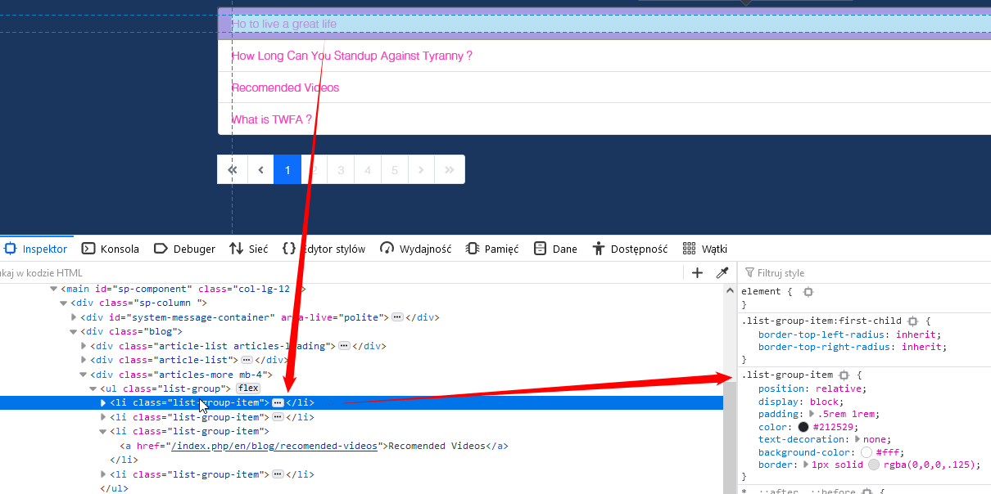
Task: Toggle highlighter beside plain .list-group-item selector
Action: (844, 375)
